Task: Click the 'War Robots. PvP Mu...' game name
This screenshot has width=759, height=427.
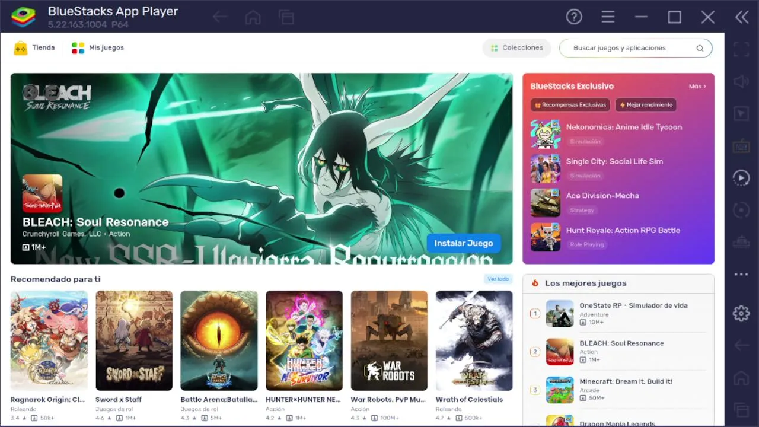Action: coord(388,400)
